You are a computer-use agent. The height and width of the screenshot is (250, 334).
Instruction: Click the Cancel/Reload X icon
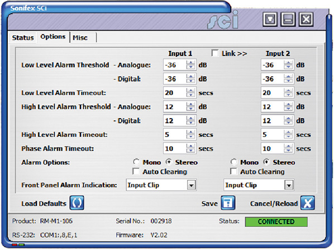[308, 203]
